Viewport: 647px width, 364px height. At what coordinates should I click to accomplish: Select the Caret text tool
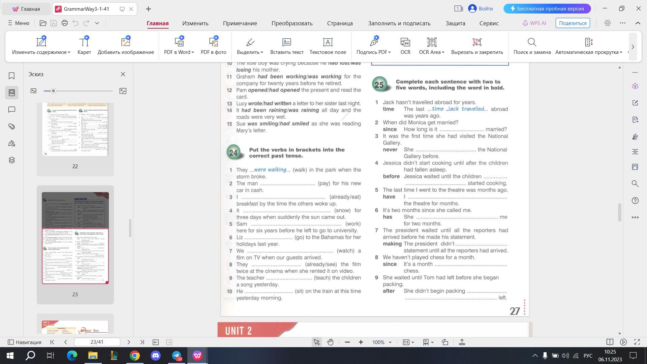(84, 42)
